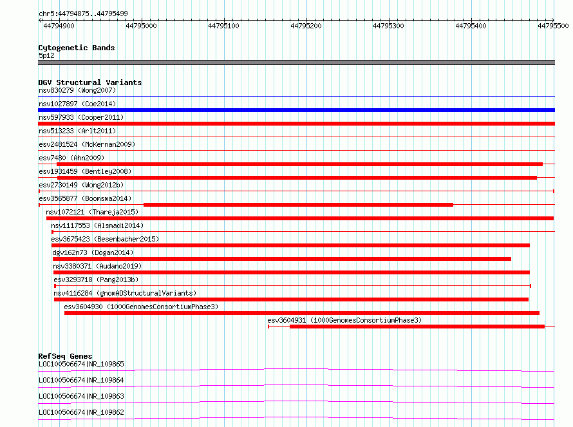Click the 5p12 band label
Screen dimensions: 573x427
(46, 55)
